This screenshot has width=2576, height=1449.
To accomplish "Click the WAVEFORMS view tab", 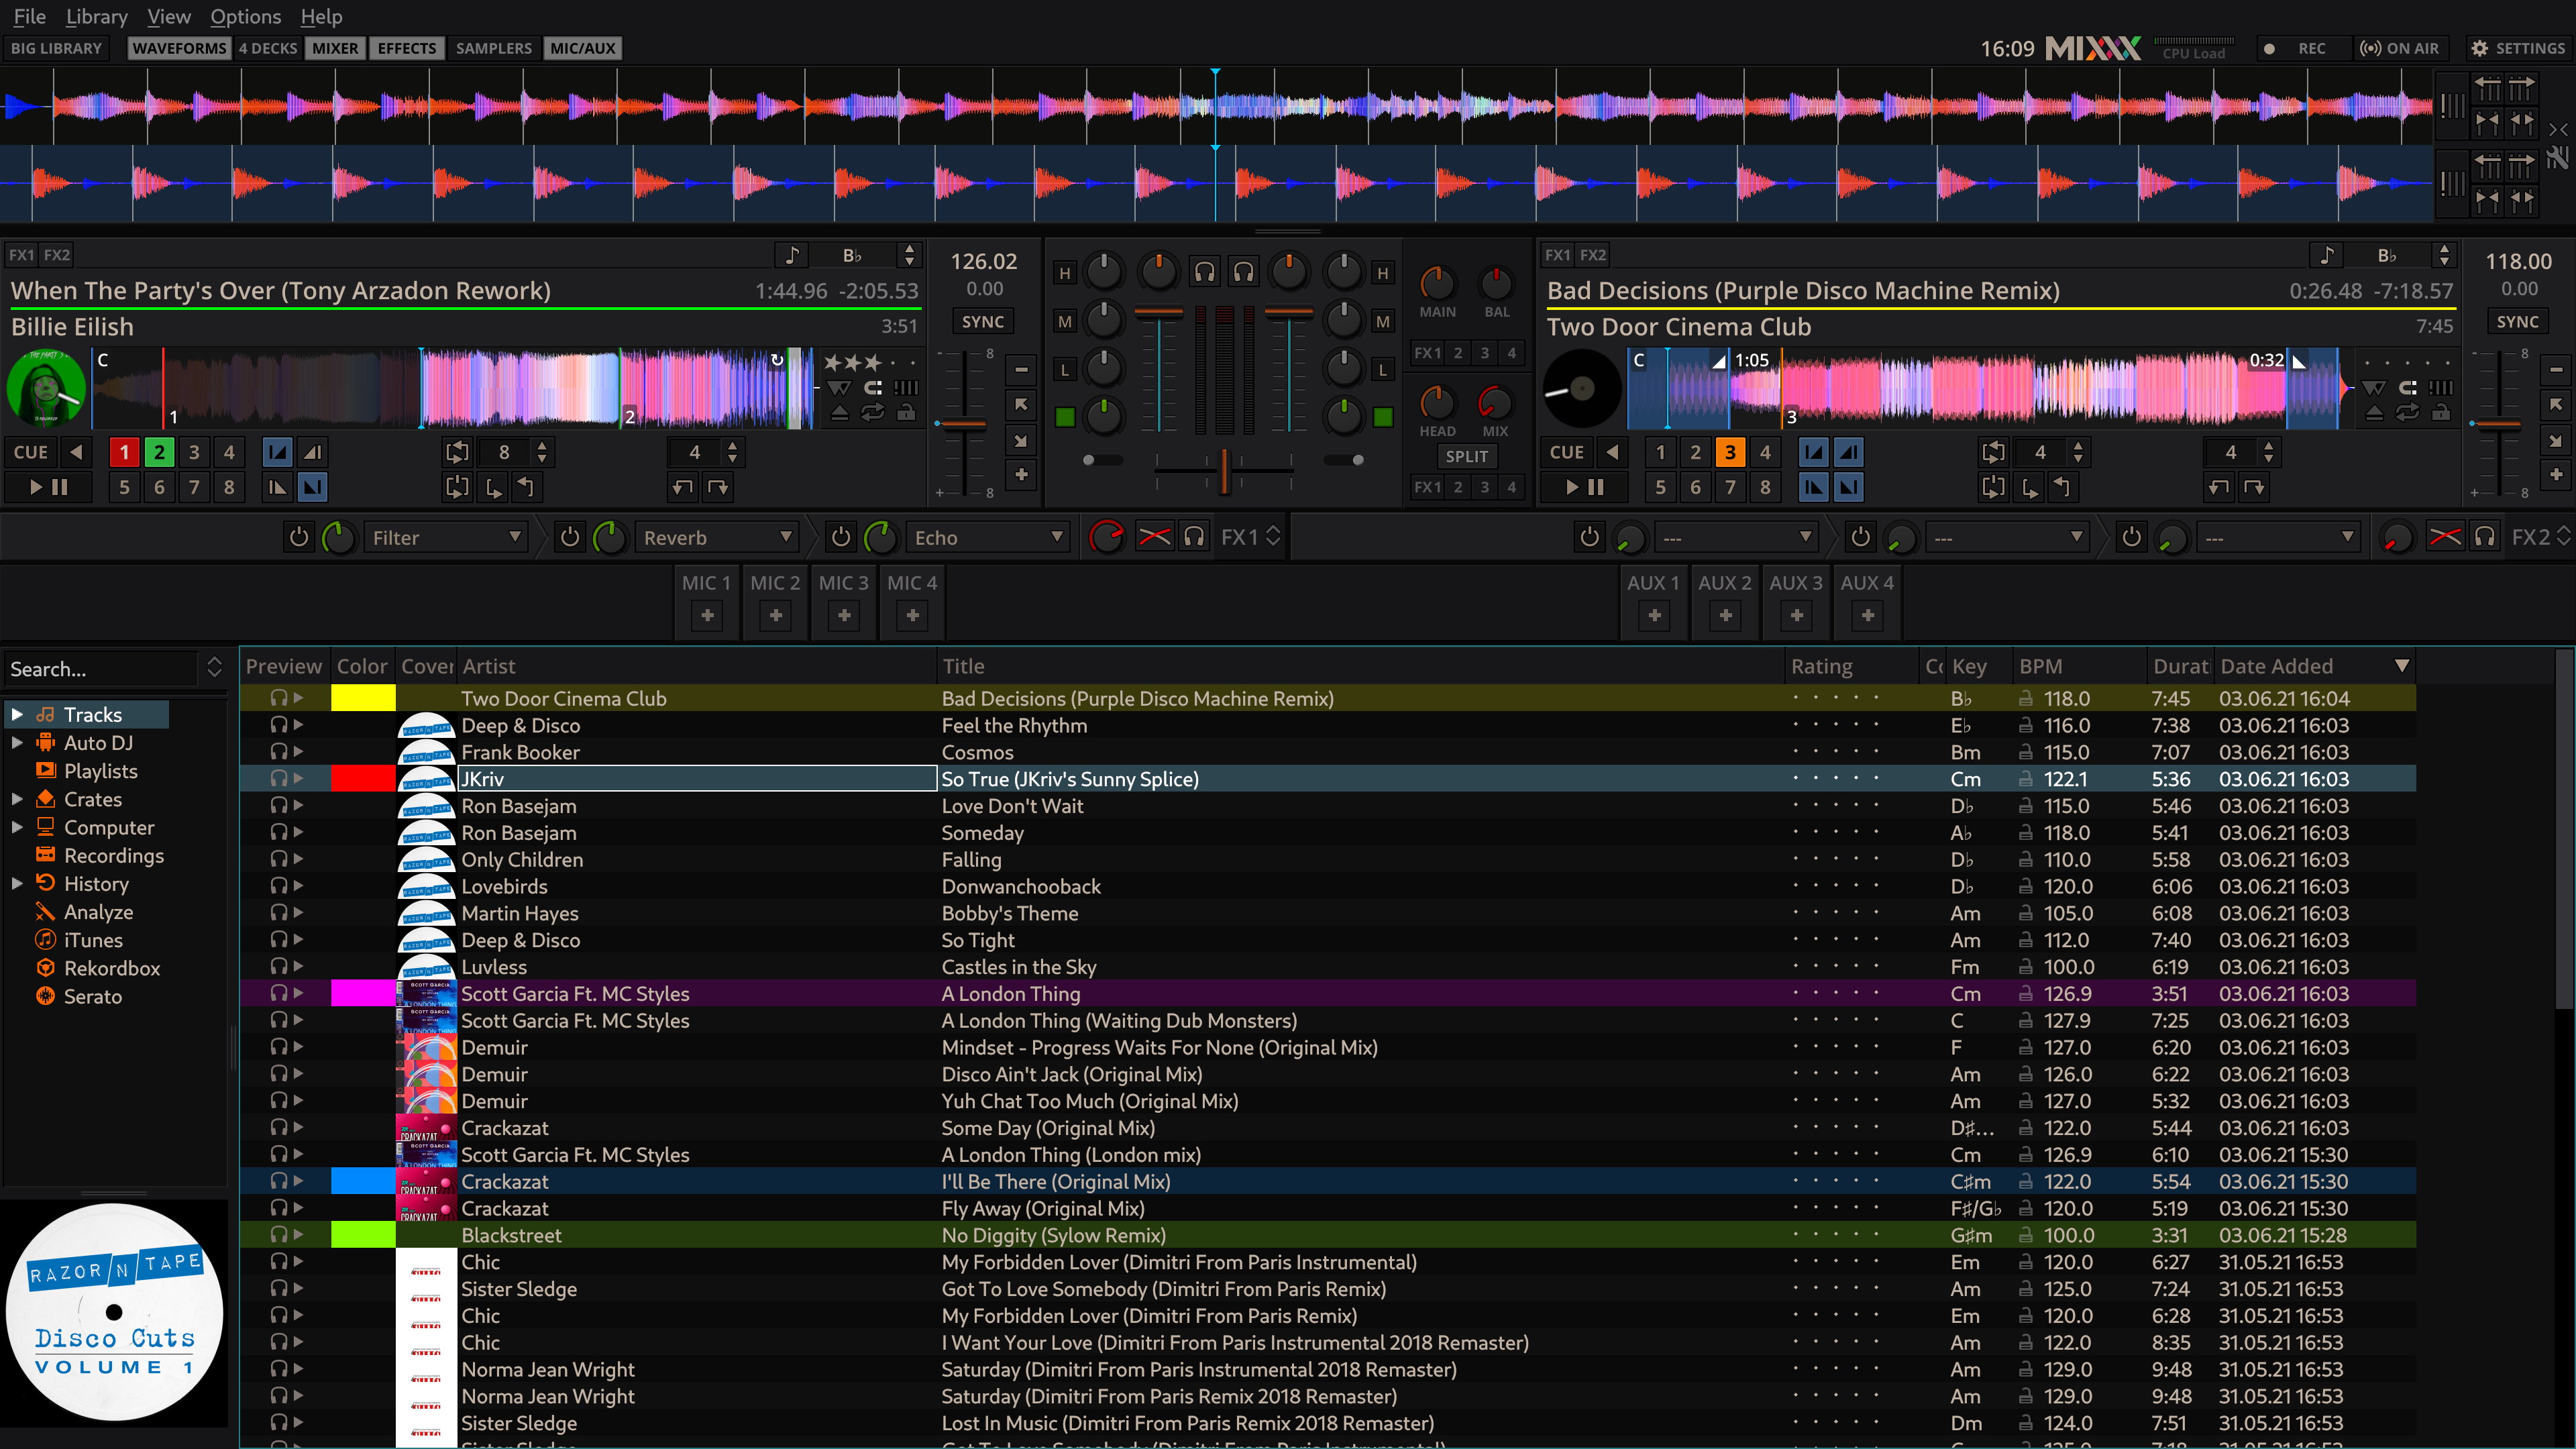I will click(177, 48).
